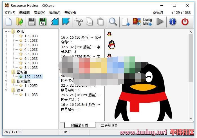197x138 pixels.
Task: Select tree item 7 : 1033
Action: click(x=31, y=63)
